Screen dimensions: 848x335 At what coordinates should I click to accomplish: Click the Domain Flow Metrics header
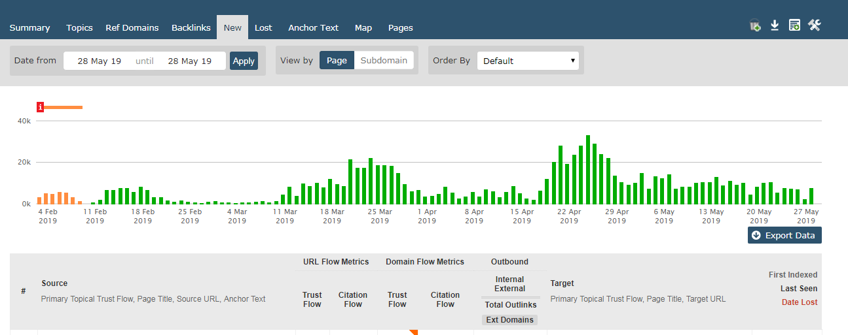425,262
